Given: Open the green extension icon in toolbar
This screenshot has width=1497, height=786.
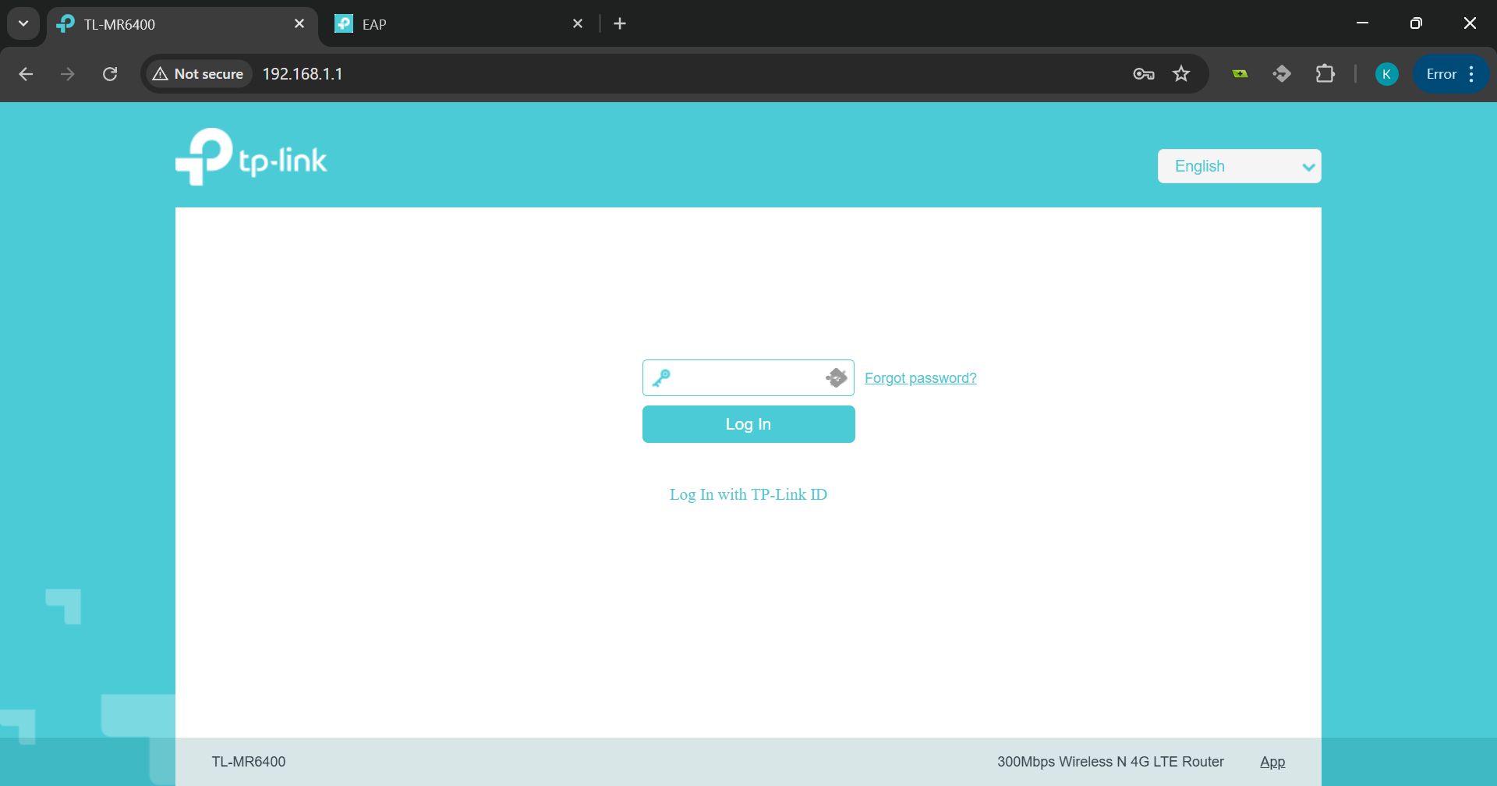Looking at the screenshot, I should click(1240, 74).
